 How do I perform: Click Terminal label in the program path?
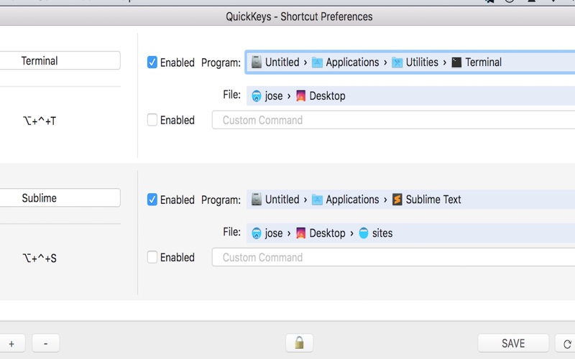[483, 62]
